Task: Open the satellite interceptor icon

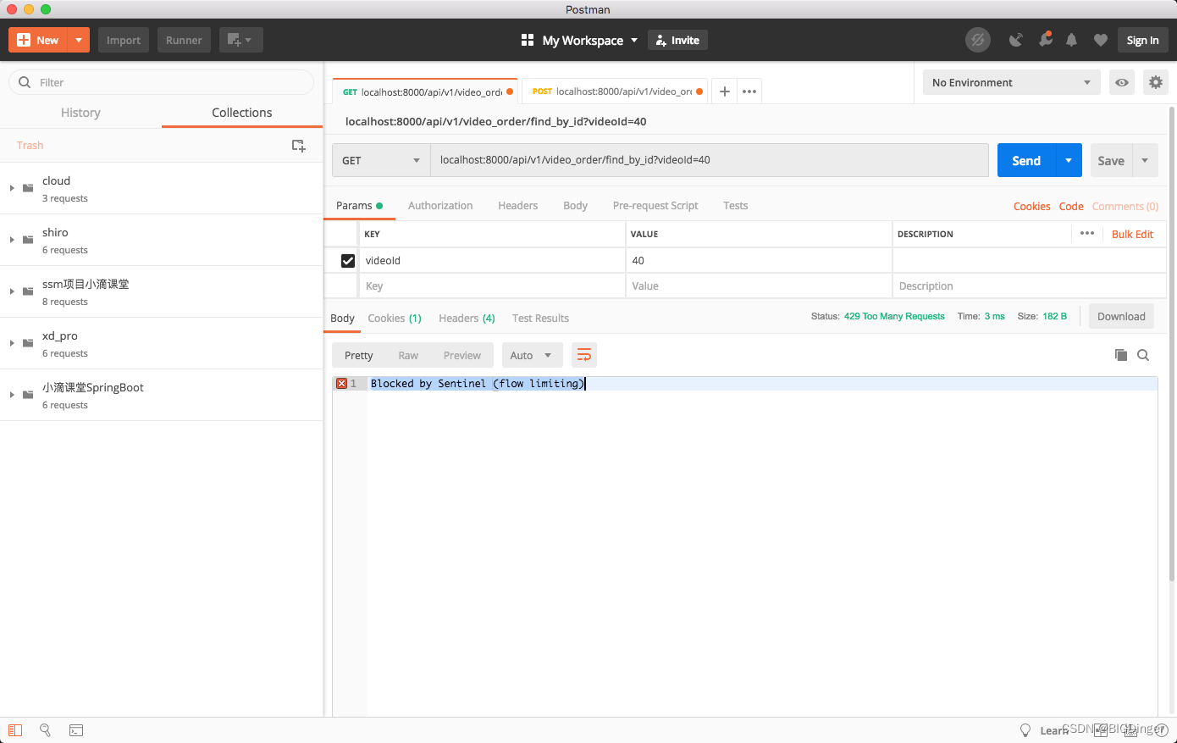Action: [x=1016, y=40]
